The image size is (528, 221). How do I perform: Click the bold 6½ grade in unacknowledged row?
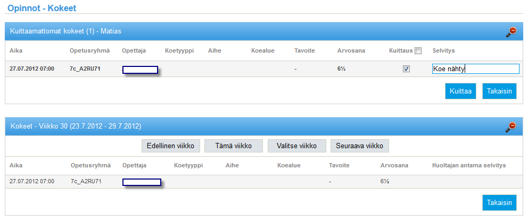tap(342, 69)
